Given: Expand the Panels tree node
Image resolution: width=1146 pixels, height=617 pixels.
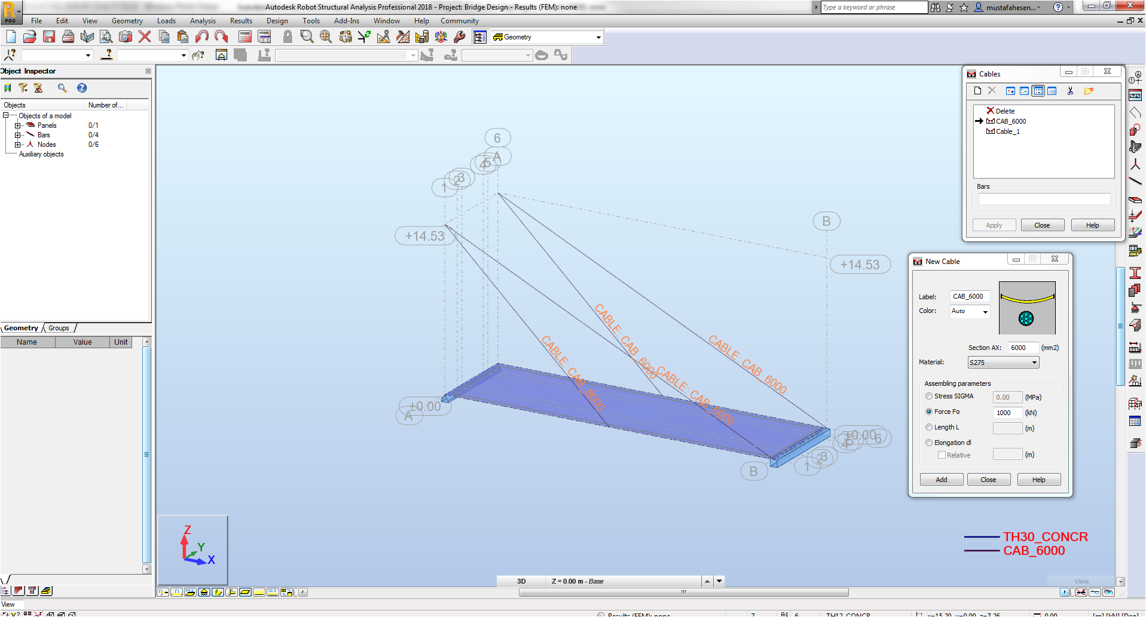Looking at the screenshot, I should tap(18, 125).
